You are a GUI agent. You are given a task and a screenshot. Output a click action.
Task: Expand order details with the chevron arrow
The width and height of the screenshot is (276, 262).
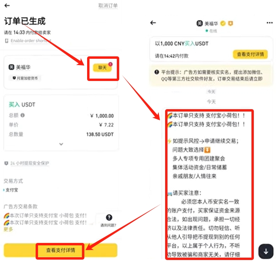pos(61,144)
